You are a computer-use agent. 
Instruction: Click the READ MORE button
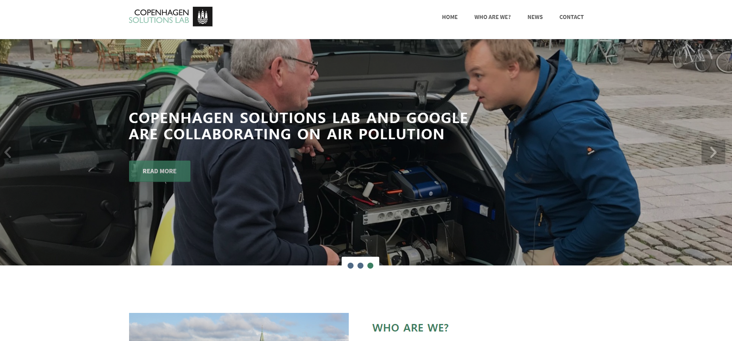click(160, 171)
